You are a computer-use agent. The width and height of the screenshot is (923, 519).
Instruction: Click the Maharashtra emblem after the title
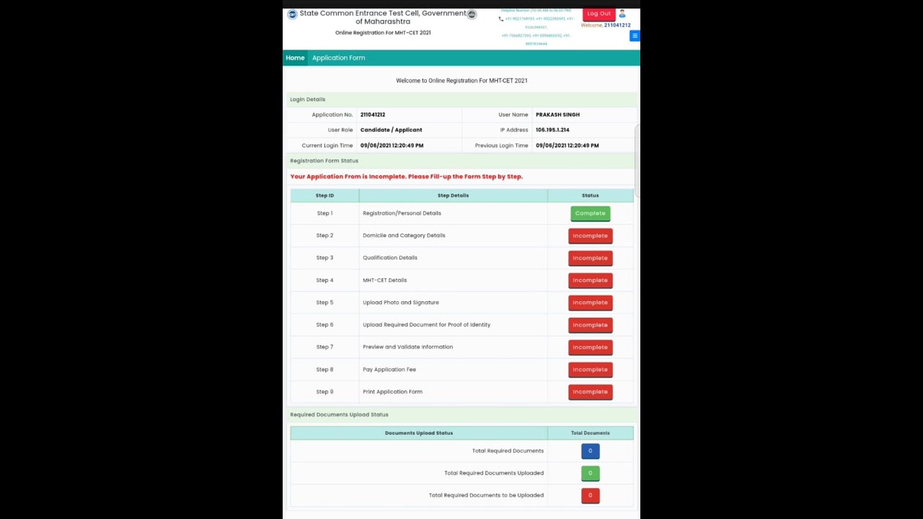tap(472, 14)
